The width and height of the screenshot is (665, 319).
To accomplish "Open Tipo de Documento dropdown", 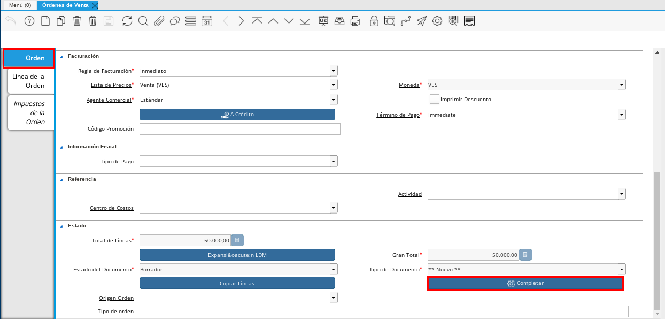I will coord(622,269).
